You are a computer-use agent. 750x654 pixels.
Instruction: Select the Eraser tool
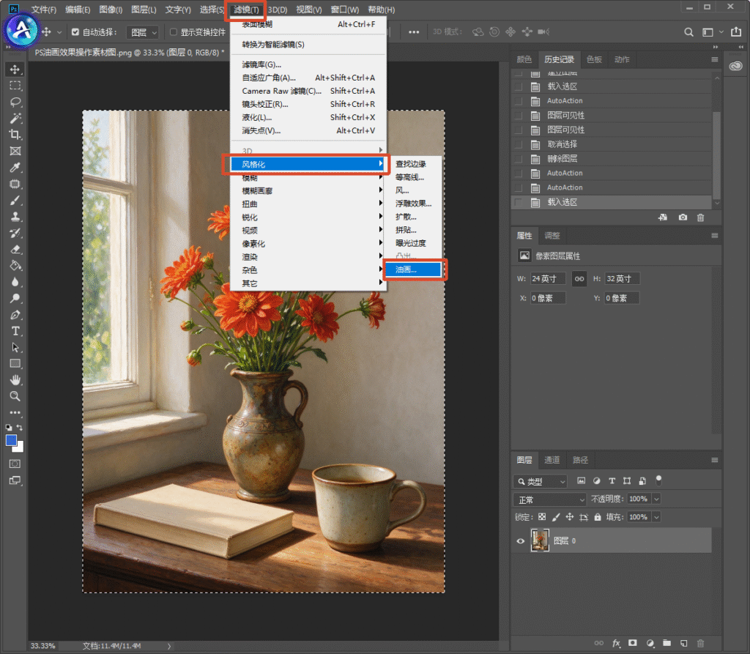(15, 249)
